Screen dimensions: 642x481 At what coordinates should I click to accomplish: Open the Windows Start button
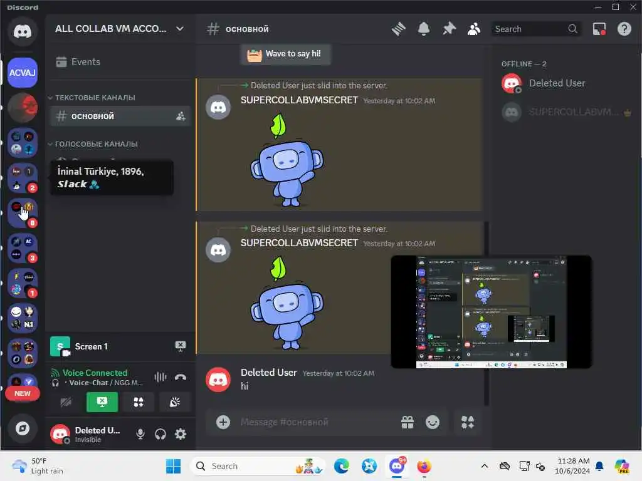tap(173, 466)
